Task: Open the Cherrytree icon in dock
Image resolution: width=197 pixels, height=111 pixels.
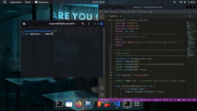Action: coord(107,104)
